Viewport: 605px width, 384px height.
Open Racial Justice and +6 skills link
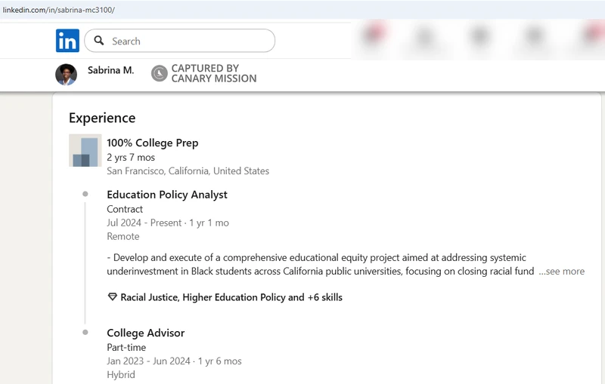231,297
